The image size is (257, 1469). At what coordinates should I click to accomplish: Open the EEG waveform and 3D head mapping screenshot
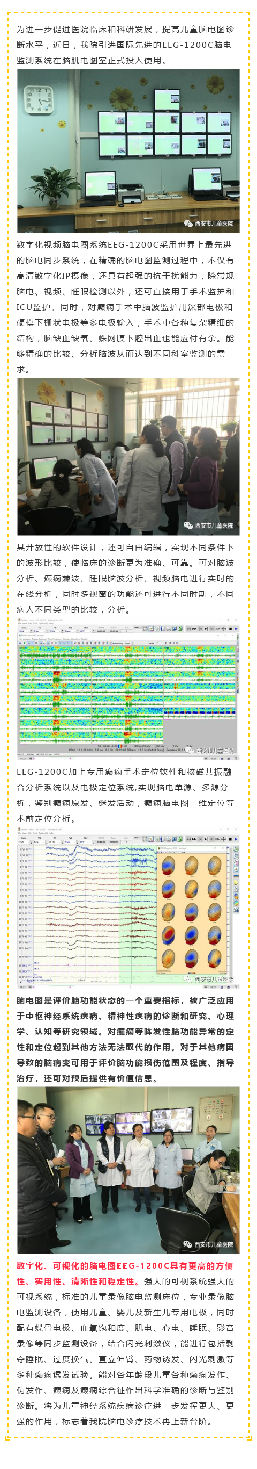(x=128, y=908)
